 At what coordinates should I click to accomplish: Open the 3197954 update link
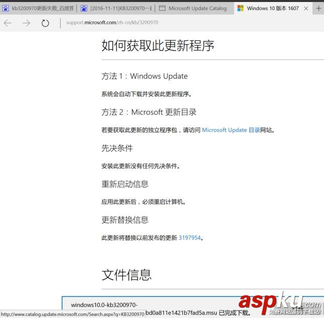[190, 238]
